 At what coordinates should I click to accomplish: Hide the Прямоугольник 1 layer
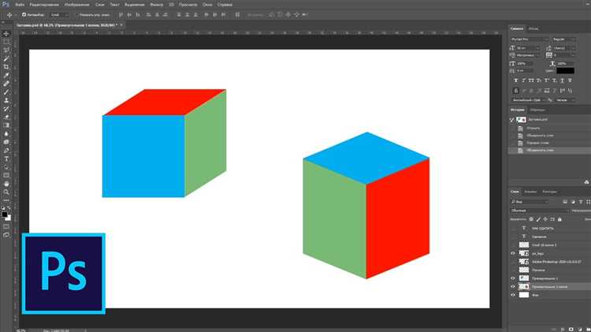pyautogui.click(x=513, y=278)
